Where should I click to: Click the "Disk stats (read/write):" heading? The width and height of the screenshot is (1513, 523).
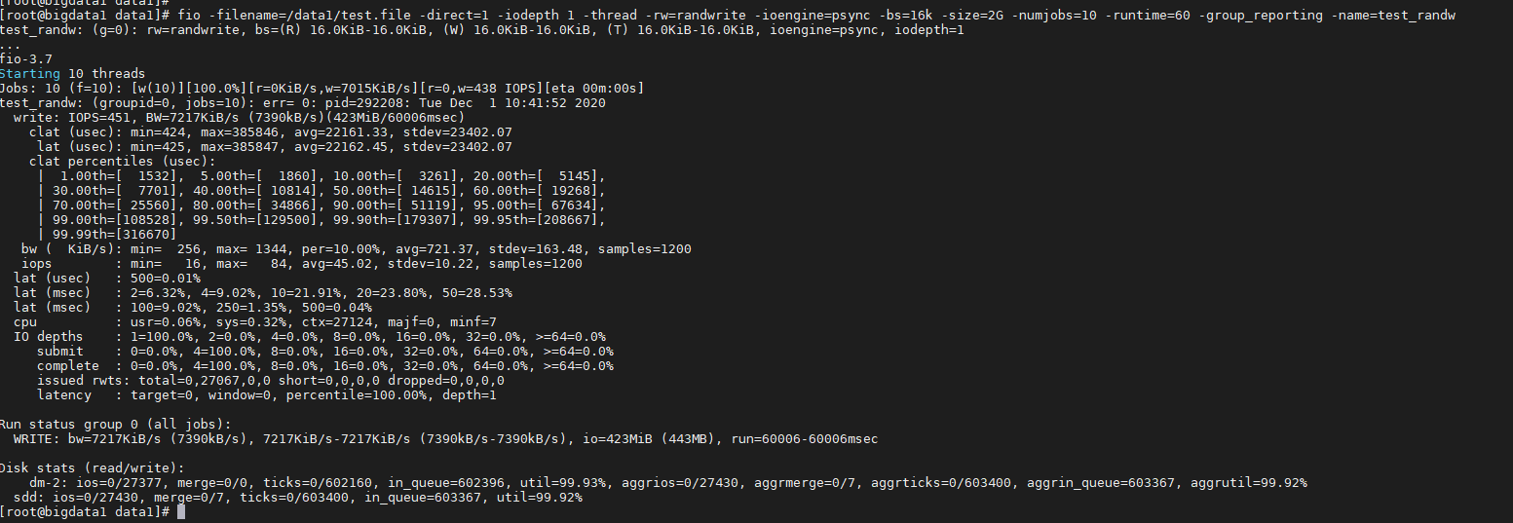click(93, 468)
